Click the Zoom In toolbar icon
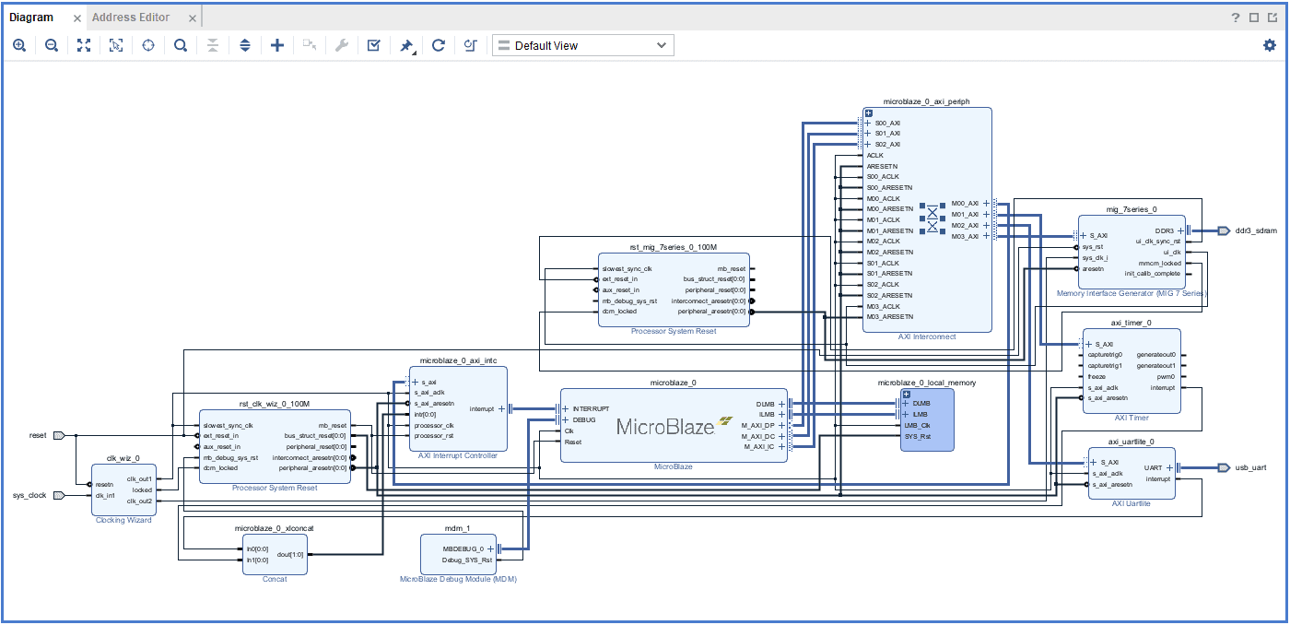This screenshot has height=625, width=1290. pos(19,45)
